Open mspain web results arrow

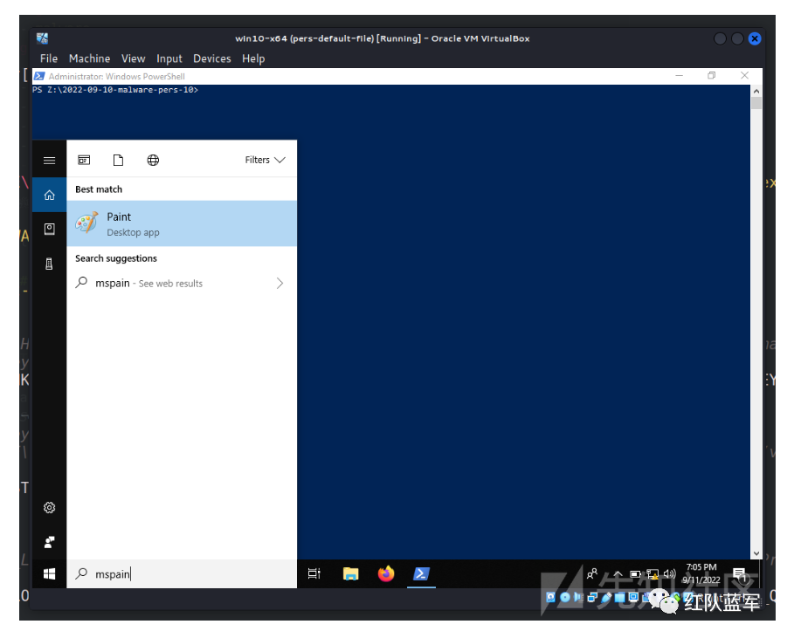[280, 284]
